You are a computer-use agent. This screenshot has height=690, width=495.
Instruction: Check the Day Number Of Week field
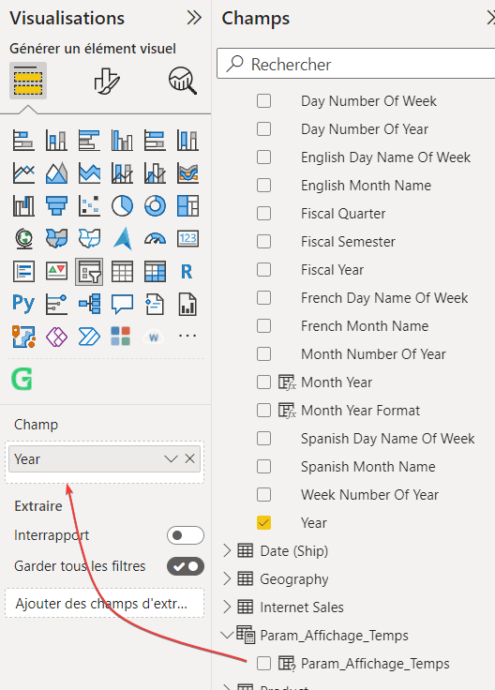(x=263, y=100)
